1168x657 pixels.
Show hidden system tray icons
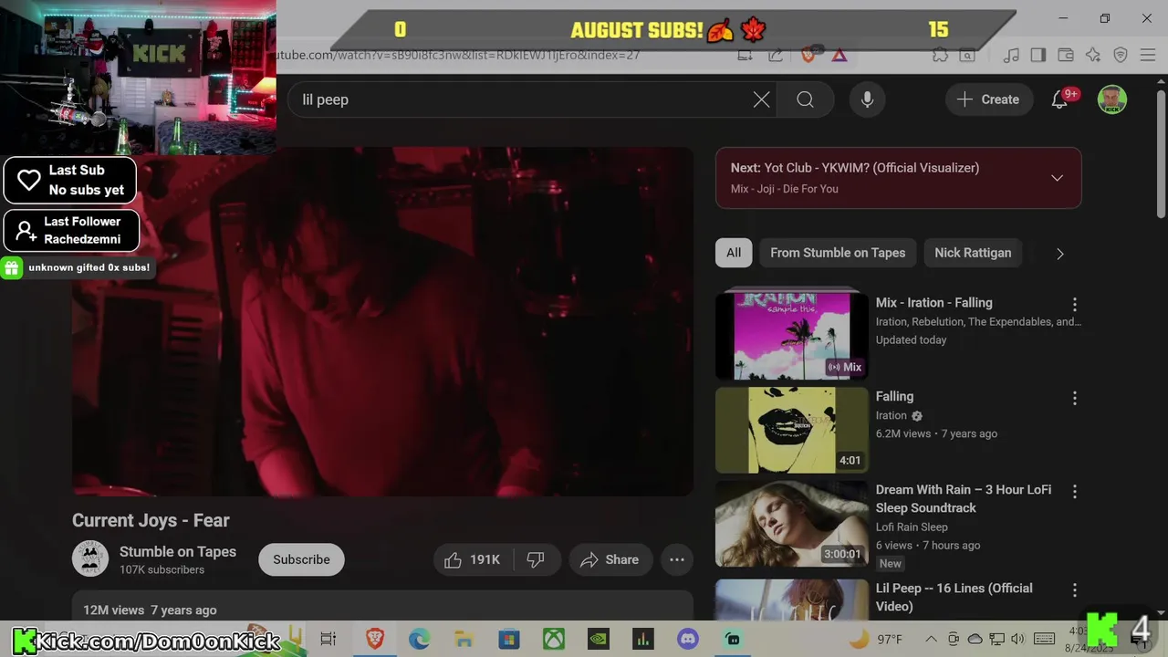930,639
